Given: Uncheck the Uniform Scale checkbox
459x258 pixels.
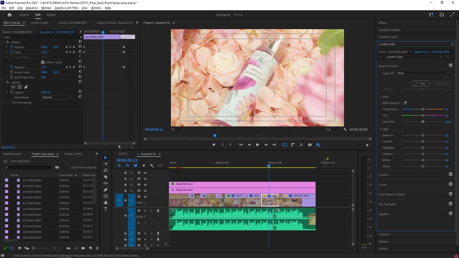Looking at the screenshot, I should (x=43, y=62).
